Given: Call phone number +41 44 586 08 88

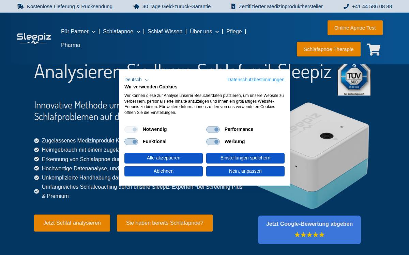Looking at the screenshot, I should tap(372, 6).
